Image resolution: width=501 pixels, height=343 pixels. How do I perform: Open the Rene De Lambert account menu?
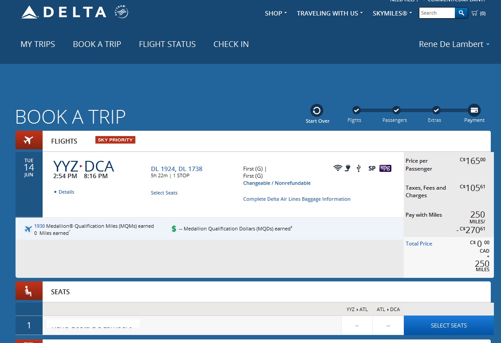pos(454,44)
